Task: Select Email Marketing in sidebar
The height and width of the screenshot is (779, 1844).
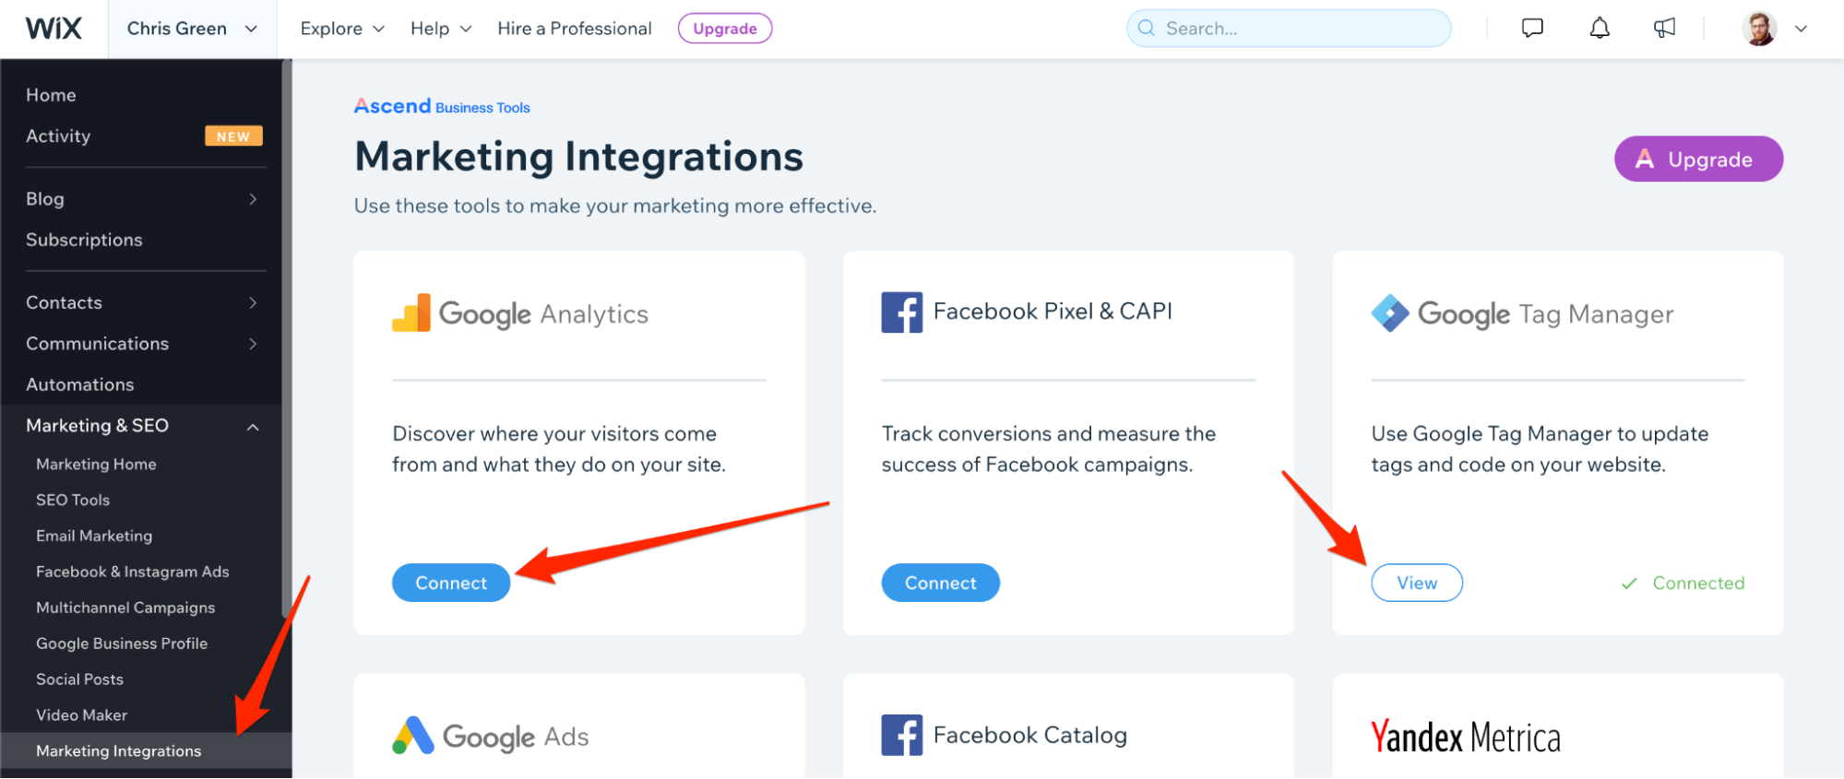Action: click(x=94, y=536)
